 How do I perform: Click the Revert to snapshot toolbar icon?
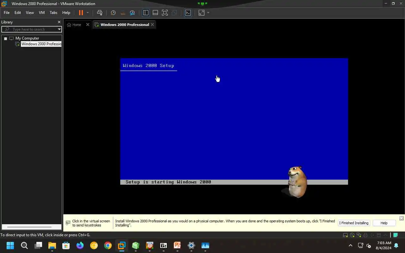123,13
